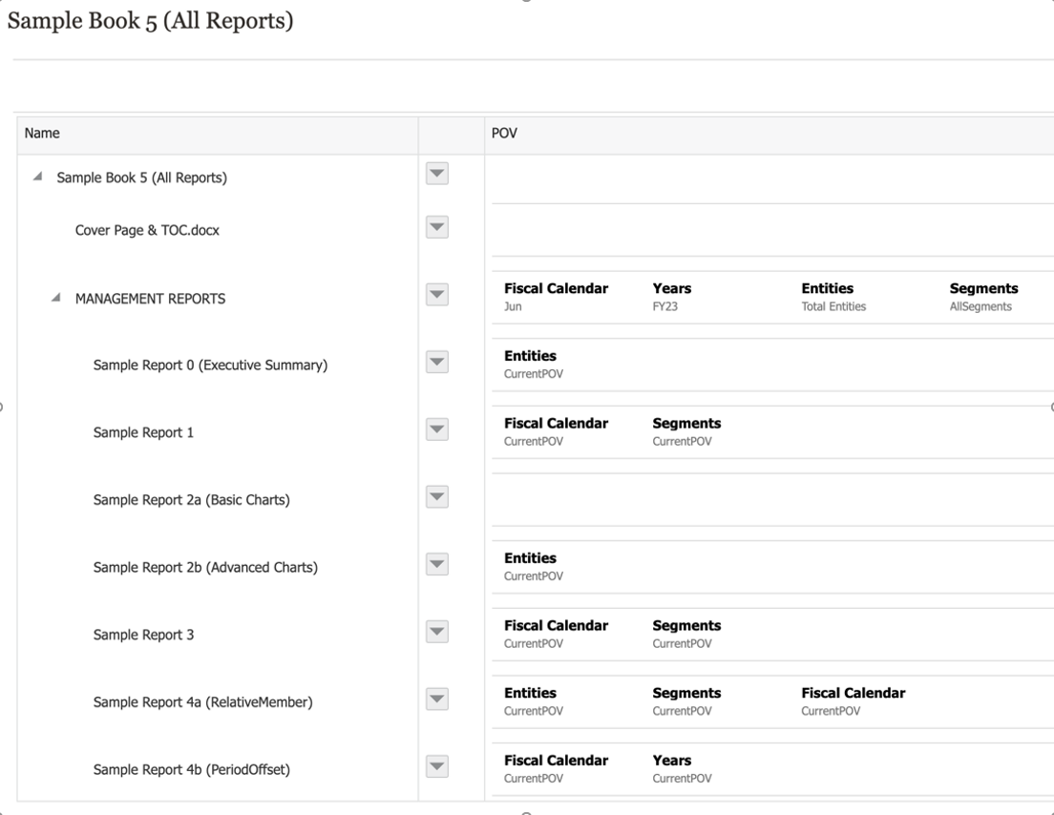Image resolution: width=1054 pixels, height=815 pixels.
Task: Open dropdown for Sample Report 2a (Basic Charts)
Action: 436,497
